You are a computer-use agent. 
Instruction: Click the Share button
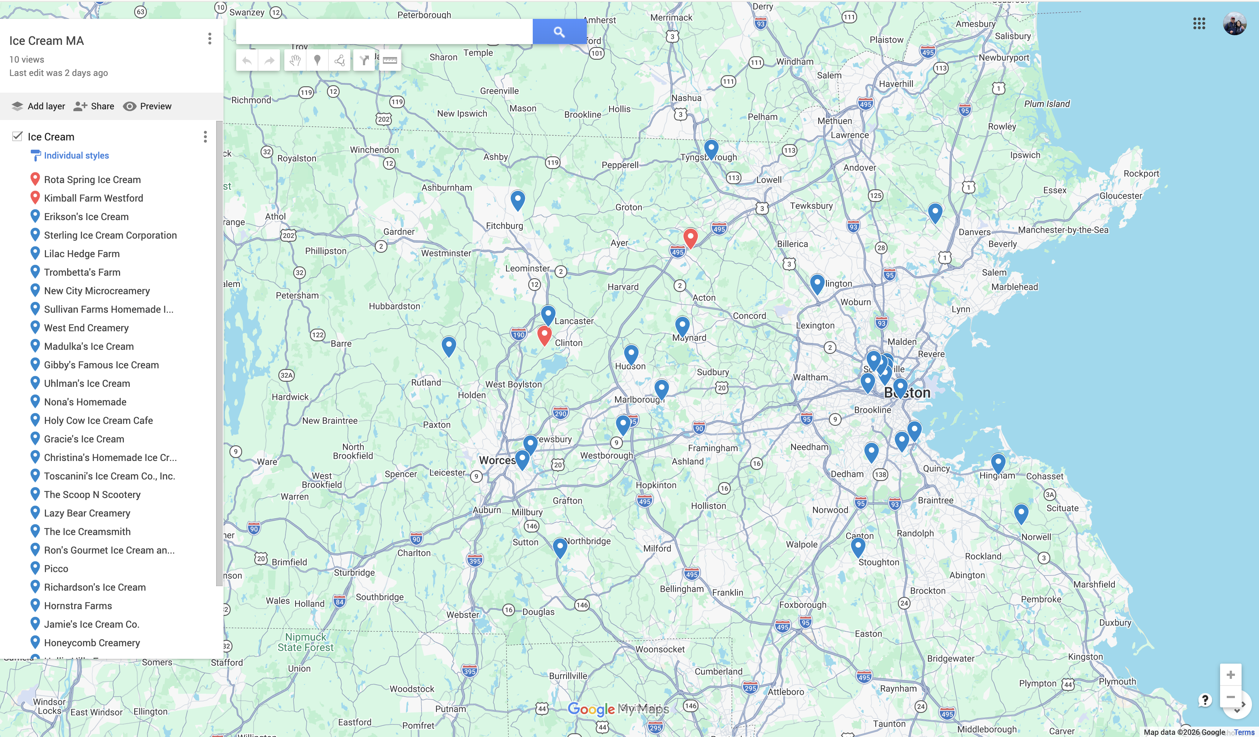pos(94,106)
